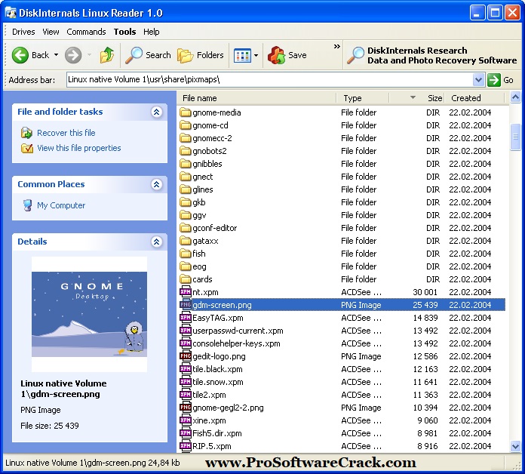Collapse the Details panel
Screen dimensions: 525x474
(156, 242)
